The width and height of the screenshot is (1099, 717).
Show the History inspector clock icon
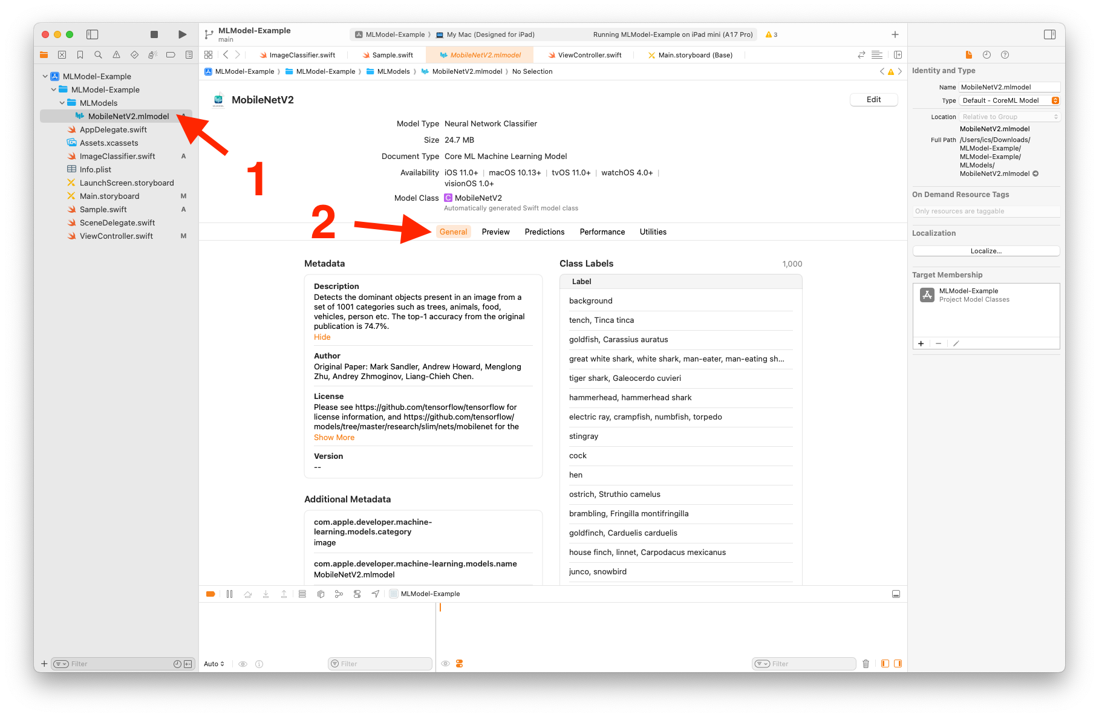(x=986, y=55)
